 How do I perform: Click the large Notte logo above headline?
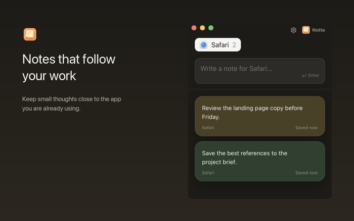coord(30,34)
